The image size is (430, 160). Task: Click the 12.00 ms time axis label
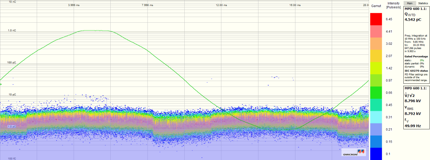(221, 5)
